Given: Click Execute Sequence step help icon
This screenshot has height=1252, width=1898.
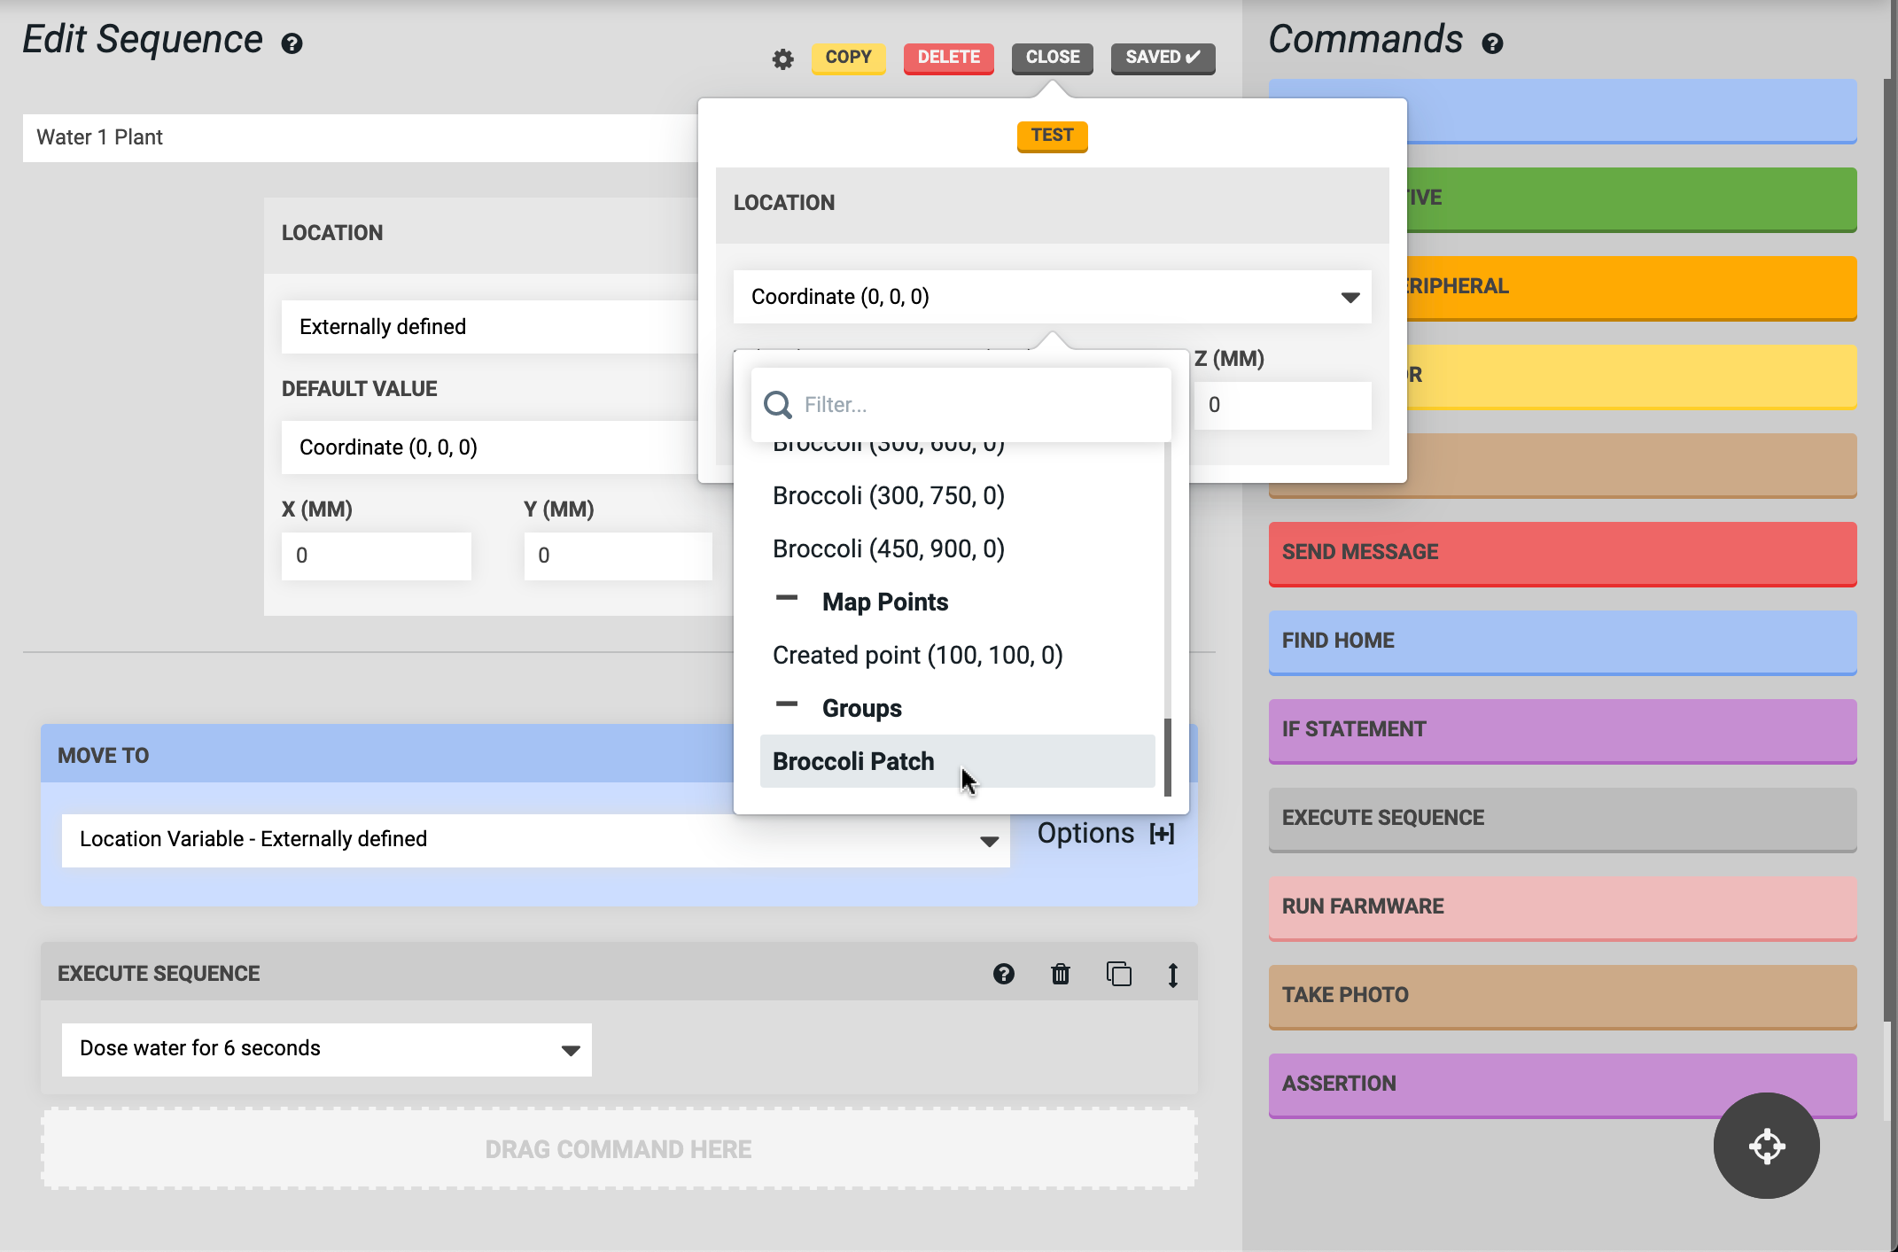Looking at the screenshot, I should click(1003, 974).
